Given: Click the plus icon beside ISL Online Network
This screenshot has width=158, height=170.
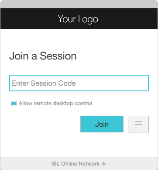Looking at the screenshot, I should (104, 164).
